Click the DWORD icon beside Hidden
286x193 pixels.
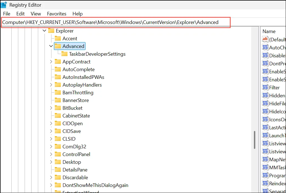coord(265,95)
